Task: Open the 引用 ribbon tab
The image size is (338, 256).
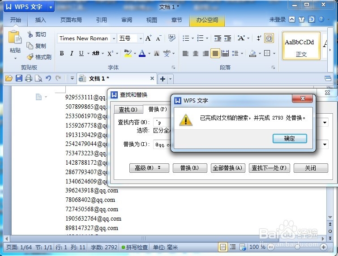Action: [102, 20]
